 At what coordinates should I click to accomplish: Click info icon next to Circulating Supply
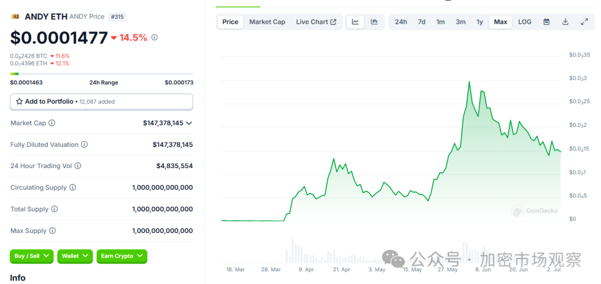point(73,188)
